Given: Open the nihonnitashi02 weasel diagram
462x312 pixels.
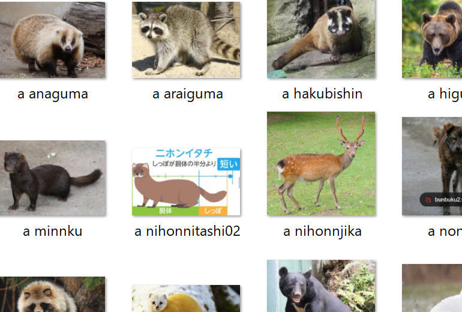Looking at the screenshot, I should (x=186, y=181).
